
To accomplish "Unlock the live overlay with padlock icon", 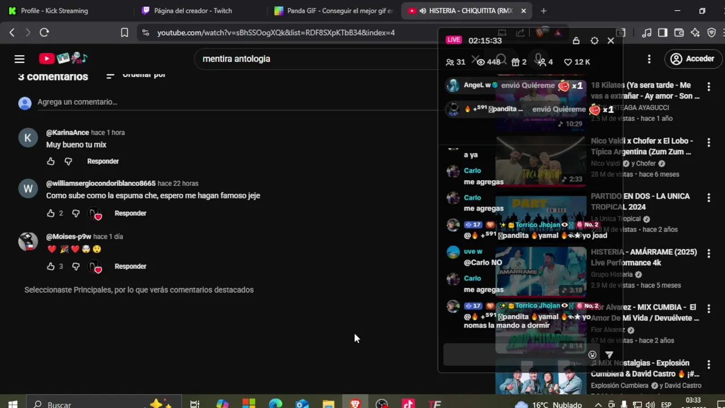I will click(x=576, y=41).
